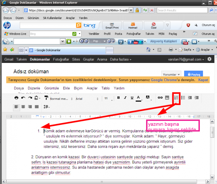Expand the Yorumlar dropdown
217x184 pixels.
point(172,74)
